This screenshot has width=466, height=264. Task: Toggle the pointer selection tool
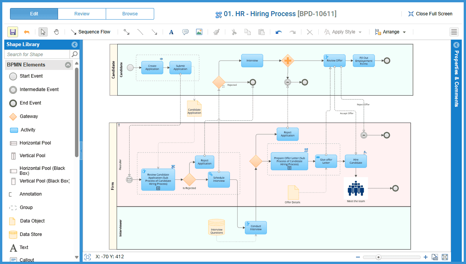click(43, 32)
